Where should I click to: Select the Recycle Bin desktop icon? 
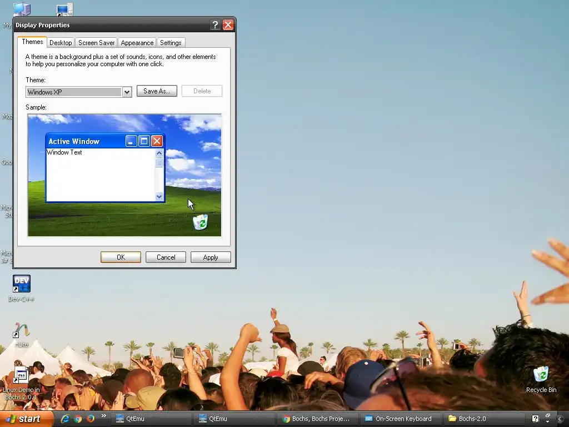point(541,379)
